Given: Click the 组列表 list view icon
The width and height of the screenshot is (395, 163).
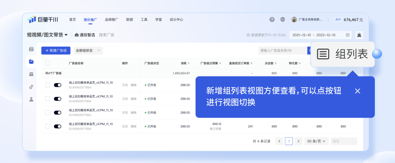Looking at the screenshot, I should pyautogui.click(x=323, y=54).
